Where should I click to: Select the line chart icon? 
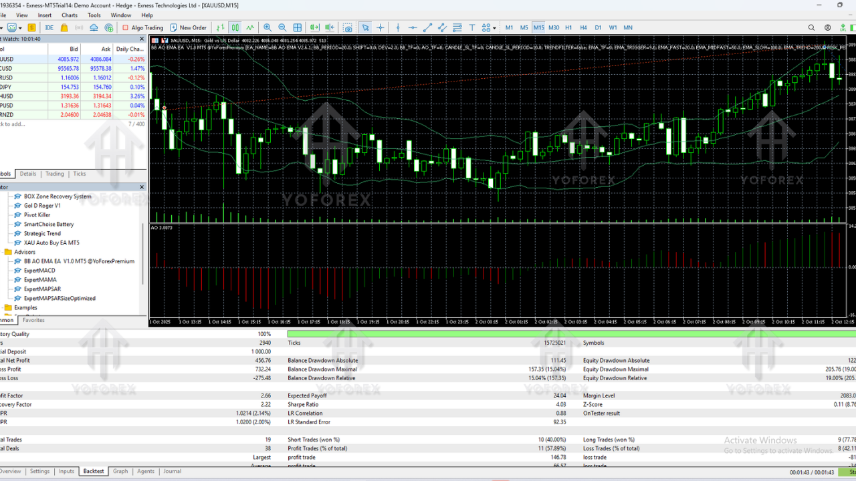pos(249,27)
